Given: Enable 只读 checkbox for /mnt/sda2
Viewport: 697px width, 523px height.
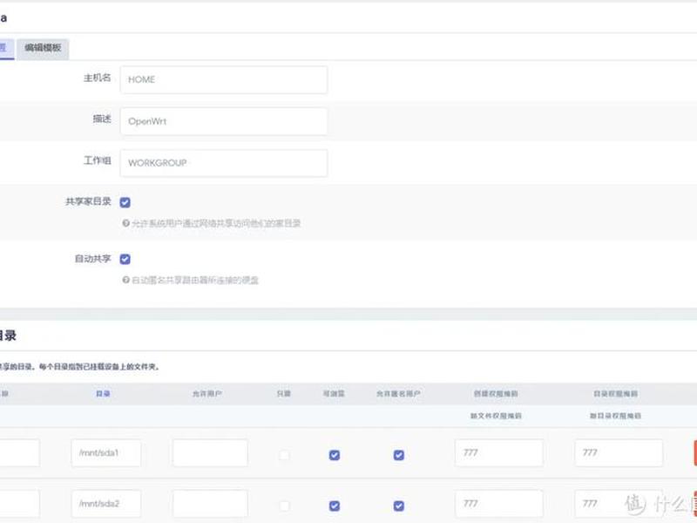Looking at the screenshot, I should [x=284, y=506].
